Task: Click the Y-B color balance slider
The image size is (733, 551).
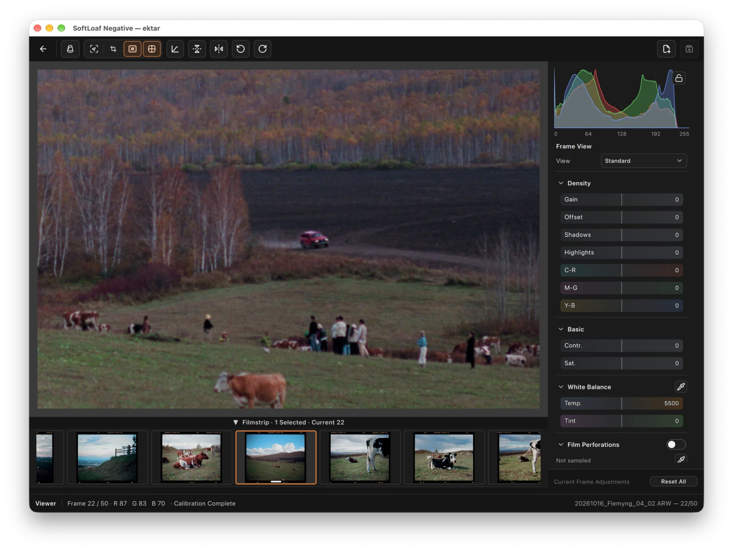Action: click(x=622, y=306)
